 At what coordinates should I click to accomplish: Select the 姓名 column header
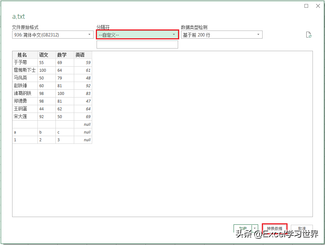click(x=22, y=54)
